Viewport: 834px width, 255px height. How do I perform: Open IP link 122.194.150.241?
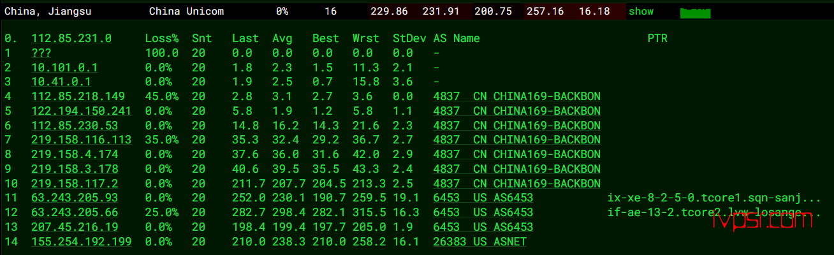click(x=82, y=111)
